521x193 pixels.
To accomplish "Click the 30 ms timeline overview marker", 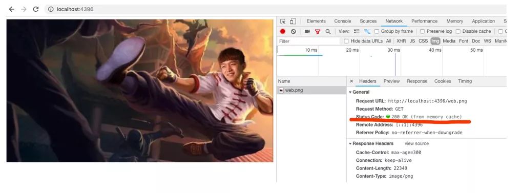I will 394,50.
